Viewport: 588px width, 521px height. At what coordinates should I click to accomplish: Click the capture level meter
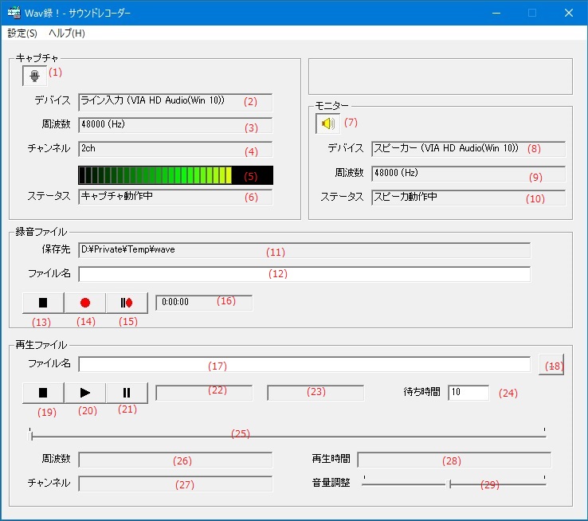click(x=175, y=175)
